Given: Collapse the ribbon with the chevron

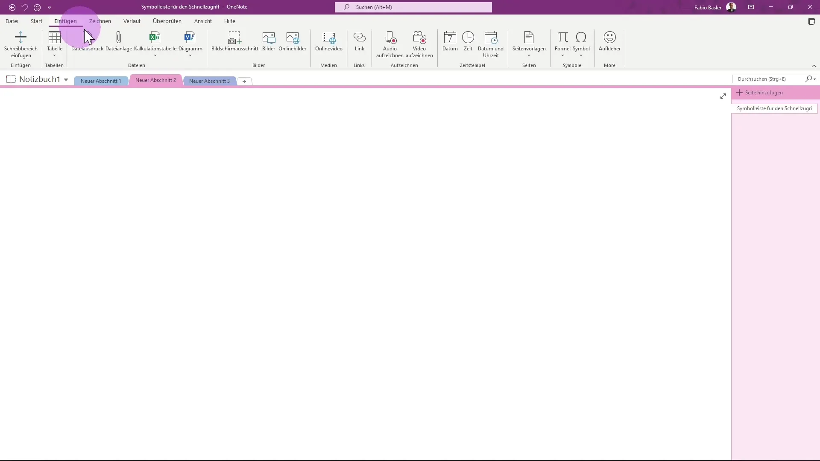Looking at the screenshot, I should [814, 66].
